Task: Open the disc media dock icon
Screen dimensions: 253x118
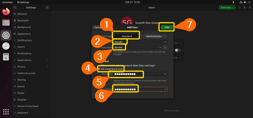Action: 6,46
